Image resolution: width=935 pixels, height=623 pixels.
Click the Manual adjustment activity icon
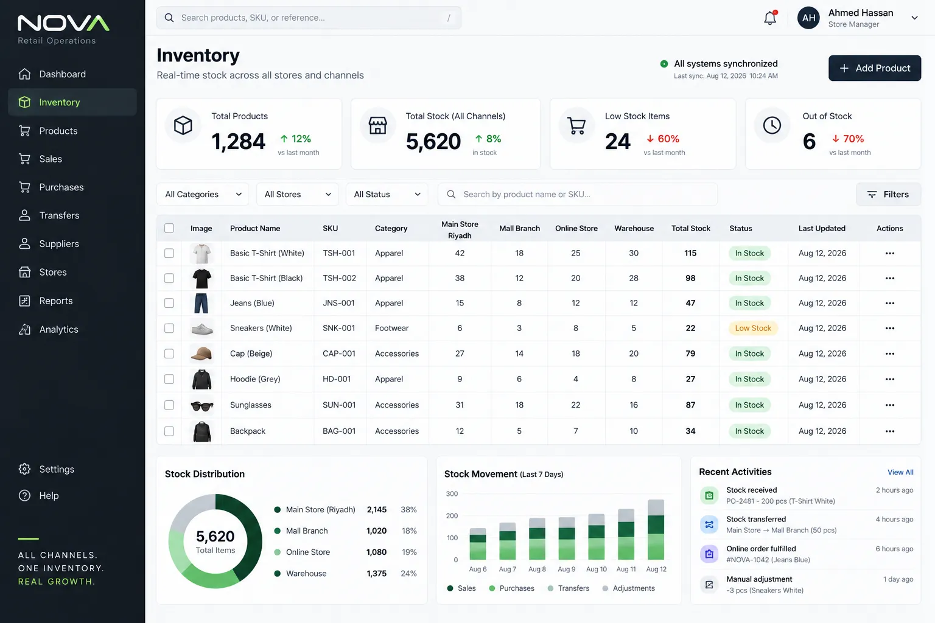tap(709, 585)
